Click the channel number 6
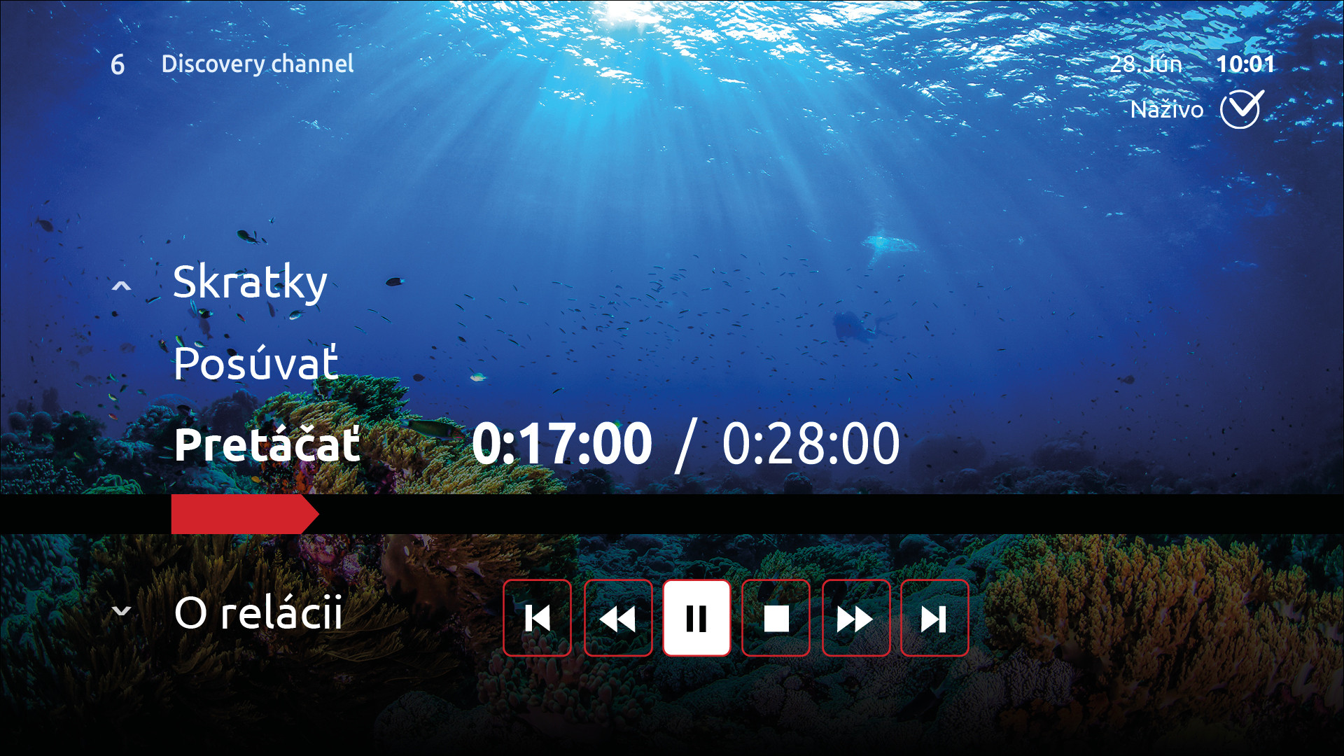The image size is (1344, 756). pyautogui.click(x=118, y=65)
